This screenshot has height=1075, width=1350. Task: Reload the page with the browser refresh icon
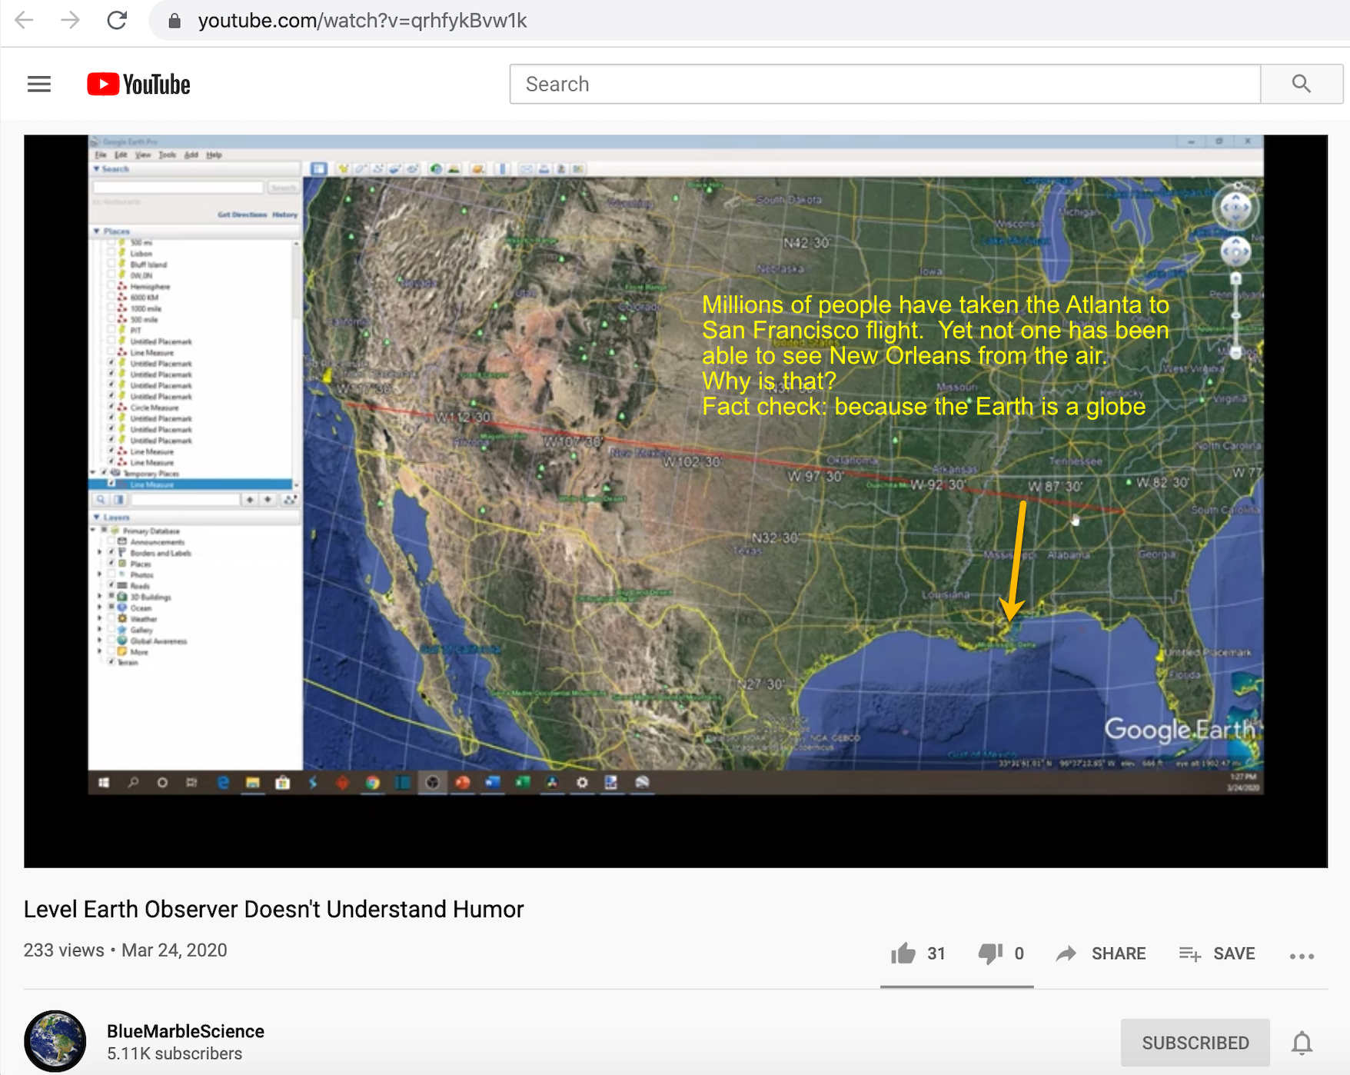point(117,20)
